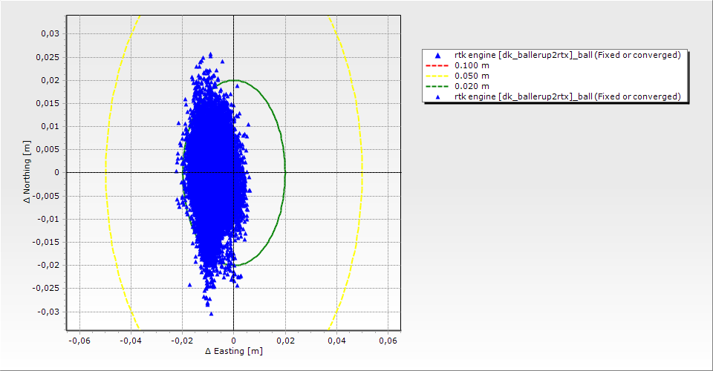Viewport: 713px width, 371px height.
Task: Click the 0,06 Easting tick label
Action: point(388,341)
